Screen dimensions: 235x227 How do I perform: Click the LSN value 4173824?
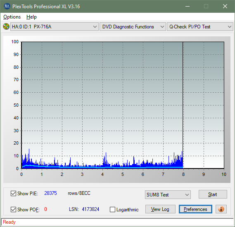[x=90, y=209]
